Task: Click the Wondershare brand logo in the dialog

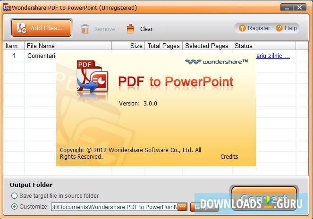Action: coord(216,62)
